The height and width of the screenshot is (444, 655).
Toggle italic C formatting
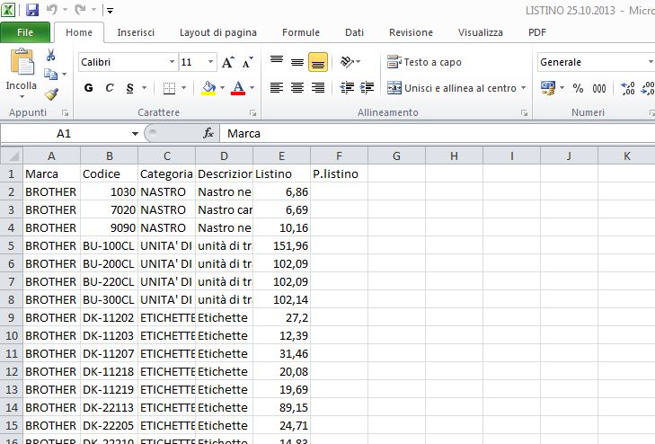[x=110, y=88]
